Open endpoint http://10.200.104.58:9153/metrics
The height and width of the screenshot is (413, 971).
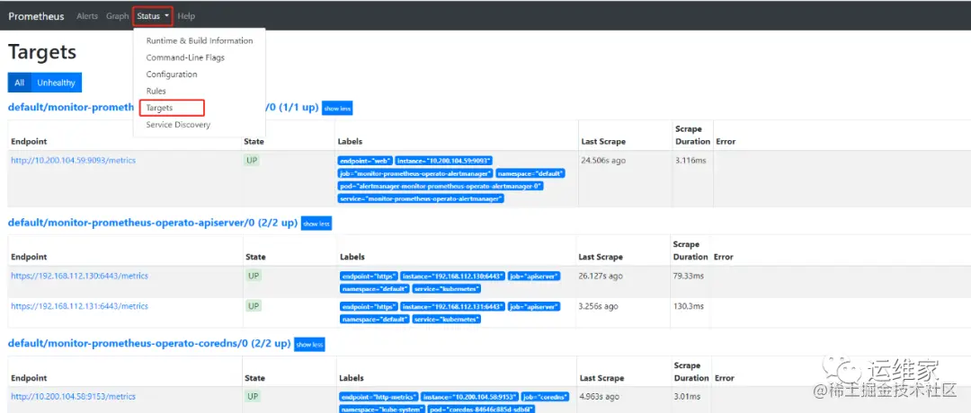[x=73, y=396]
